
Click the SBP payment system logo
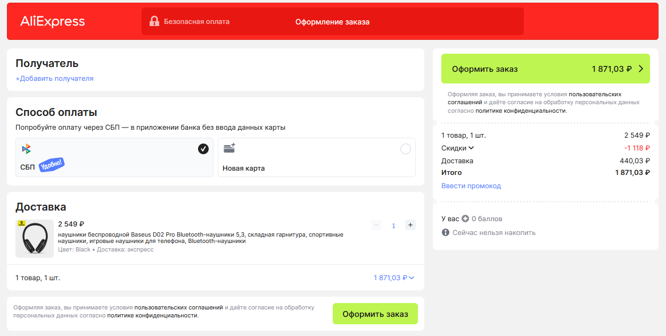tap(26, 149)
